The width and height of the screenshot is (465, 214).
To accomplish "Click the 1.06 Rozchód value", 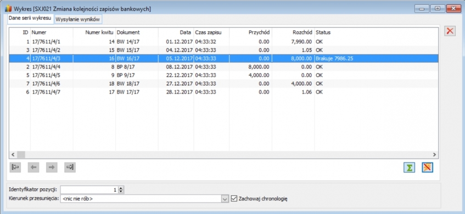I will click(x=307, y=92).
